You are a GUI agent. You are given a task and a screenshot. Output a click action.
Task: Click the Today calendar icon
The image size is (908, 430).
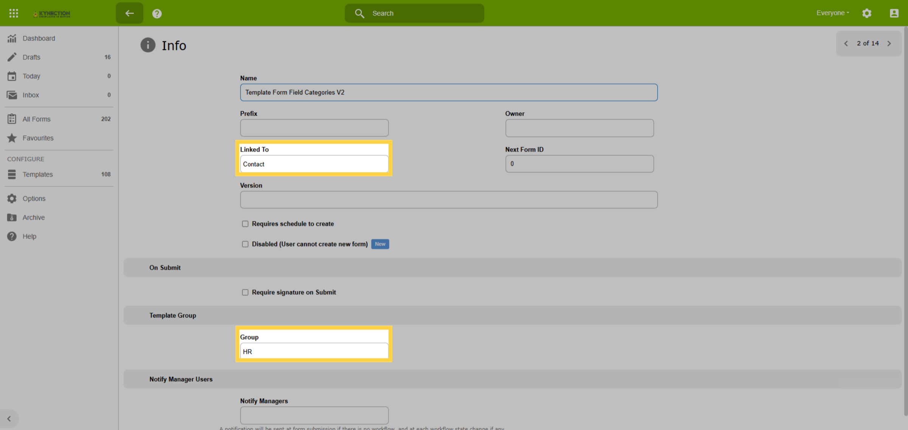pyautogui.click(x=12, y=76)
